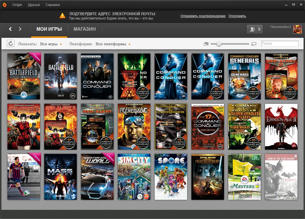The height and width of the screenshot is (219, 305).
Task: Select the Mass Effect game tile
Action: [60, 177]
